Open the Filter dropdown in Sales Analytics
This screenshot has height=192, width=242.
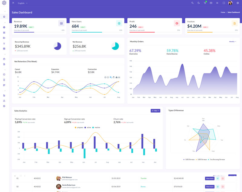tap(155, 111)
